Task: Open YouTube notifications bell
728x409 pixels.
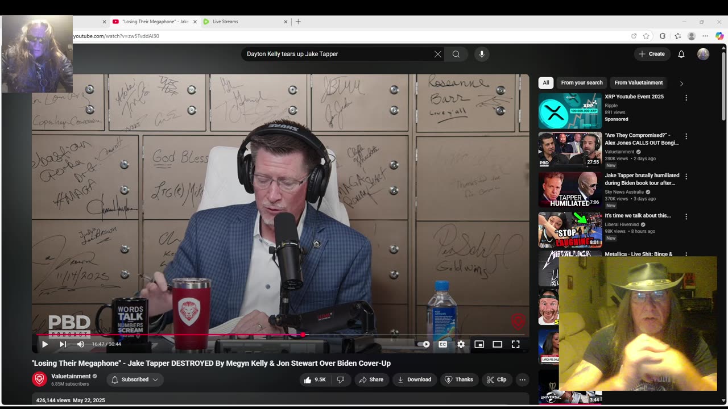Action: point(681,54)
